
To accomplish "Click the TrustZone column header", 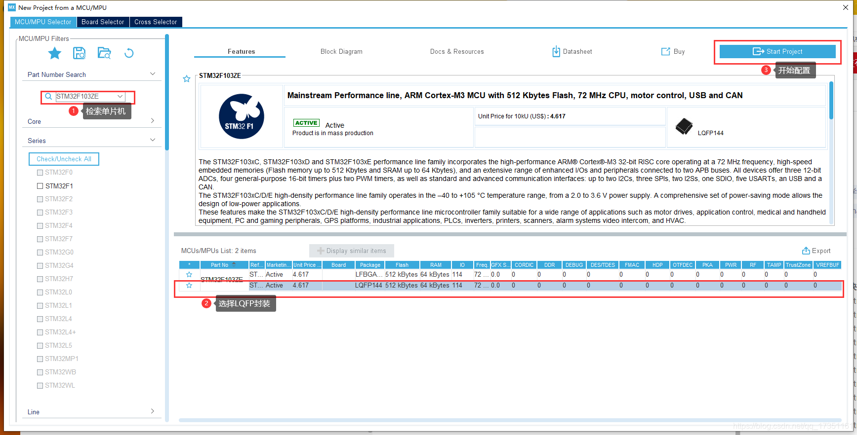I will (798, 265).
